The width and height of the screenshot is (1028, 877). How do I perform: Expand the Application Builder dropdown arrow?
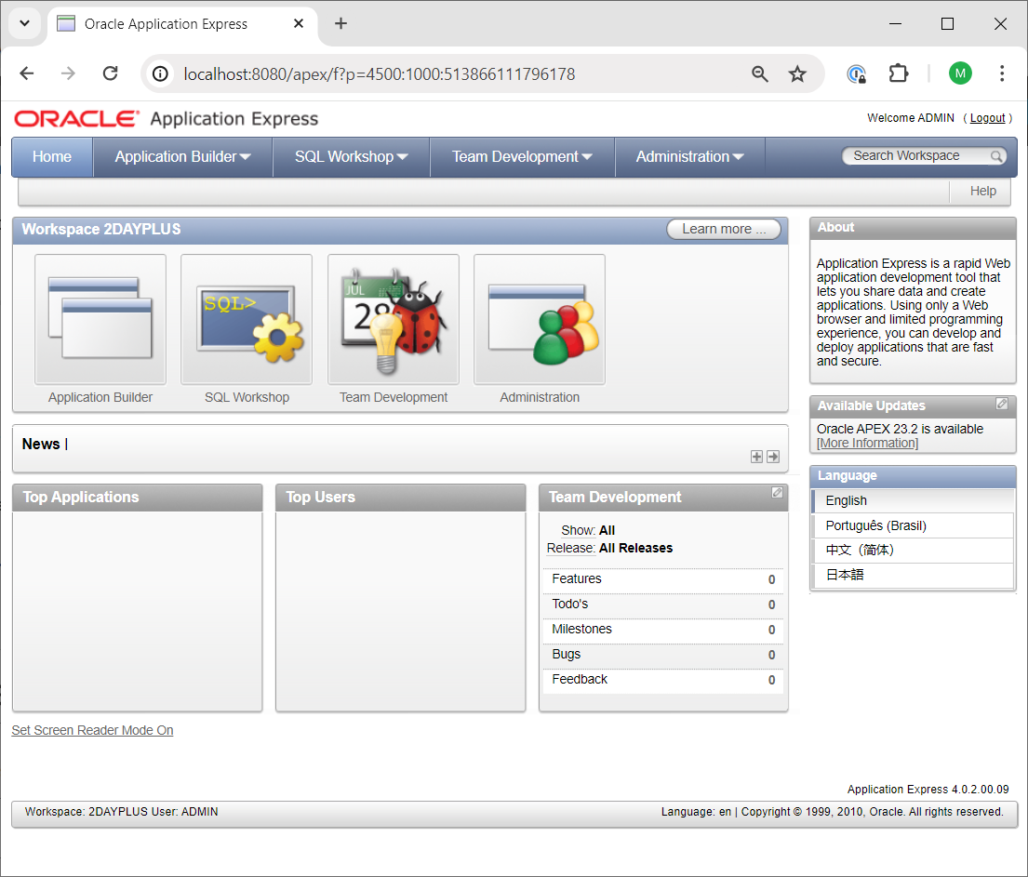coord(246,157)
